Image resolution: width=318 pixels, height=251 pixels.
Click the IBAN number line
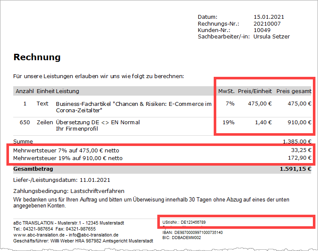tap(192, 233)
